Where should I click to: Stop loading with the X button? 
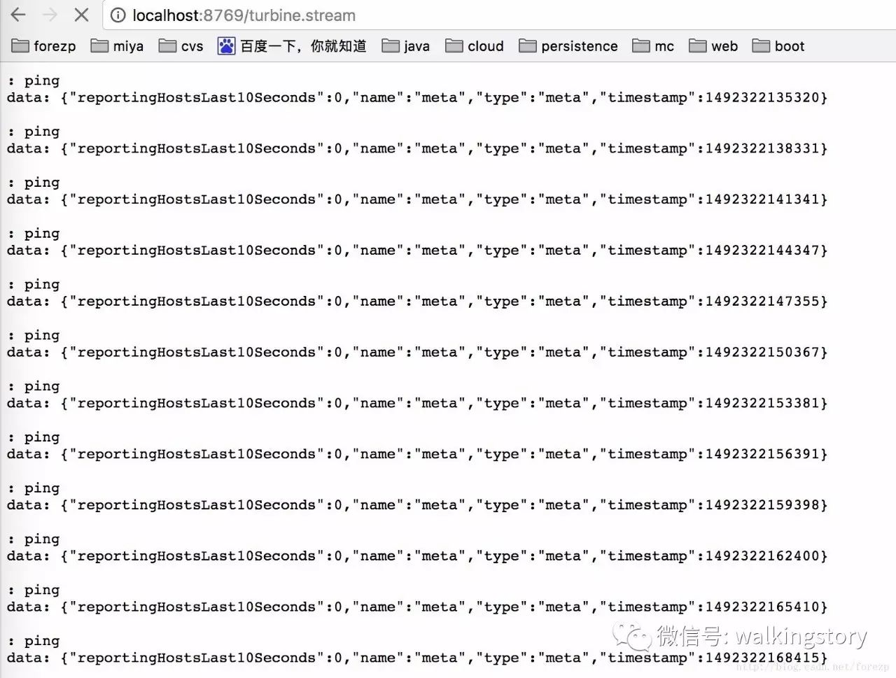pos(81,15)
